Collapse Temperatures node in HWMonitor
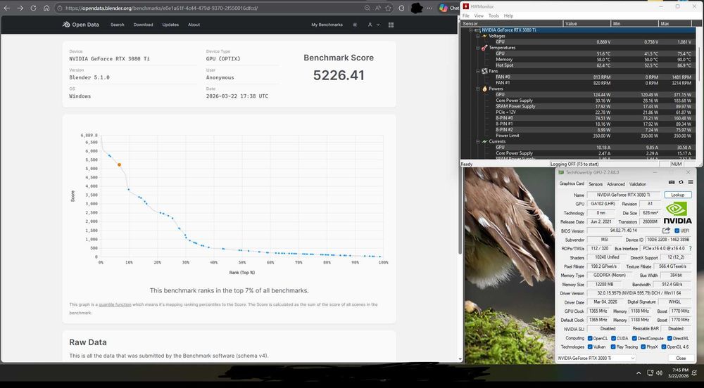The width and height of the screenshot is (704, 388). pos(478,48)
